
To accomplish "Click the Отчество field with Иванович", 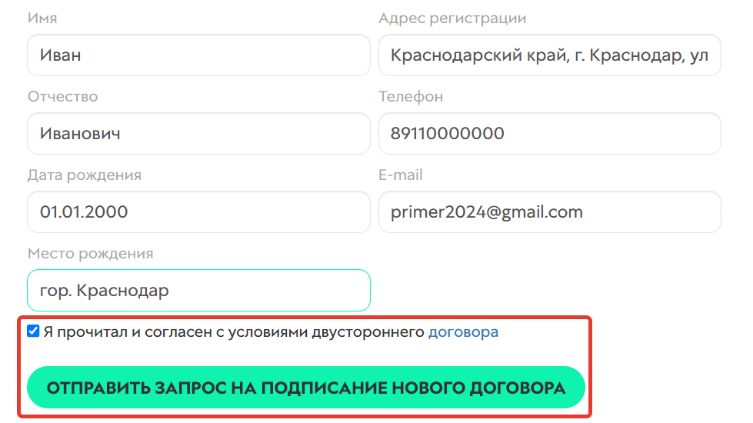I will point(198,134).
